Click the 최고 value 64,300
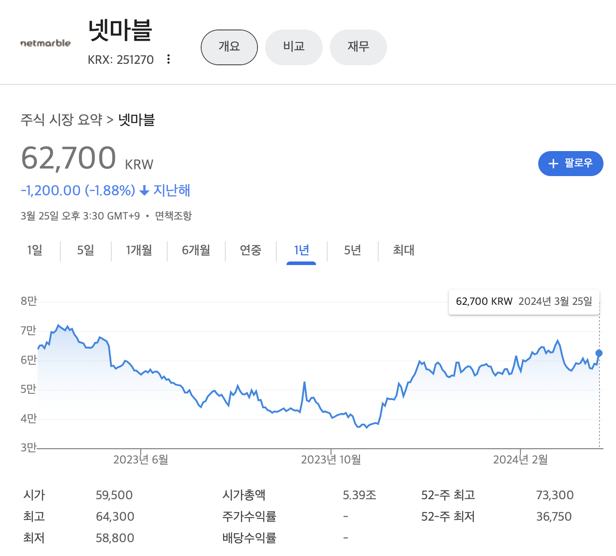 click(x=115, y=517)
